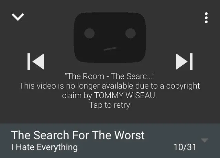Click the "The Room - The Searc..." video title

110,76
